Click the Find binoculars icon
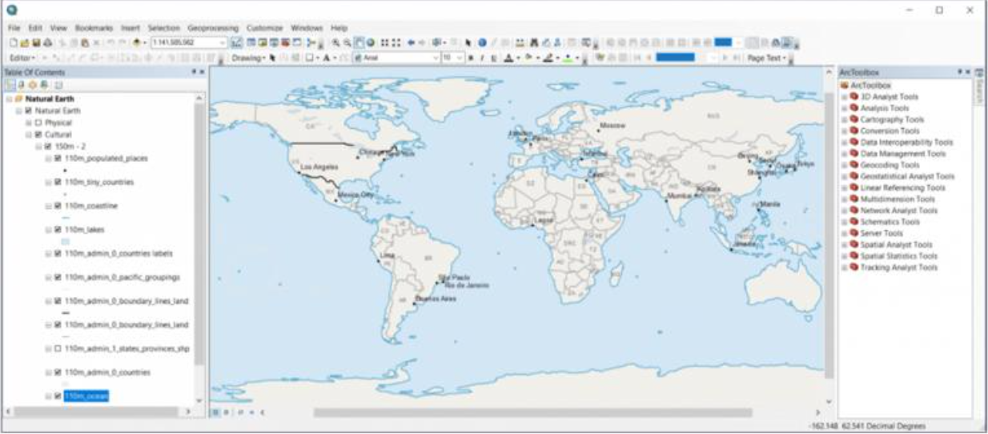This screenshot has width=988, height=434. (534, 42)
